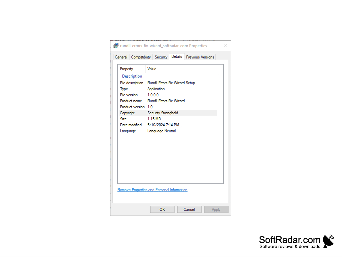Click the Property column header
Viewport: 342px width, 257px height.
[126, 69]
